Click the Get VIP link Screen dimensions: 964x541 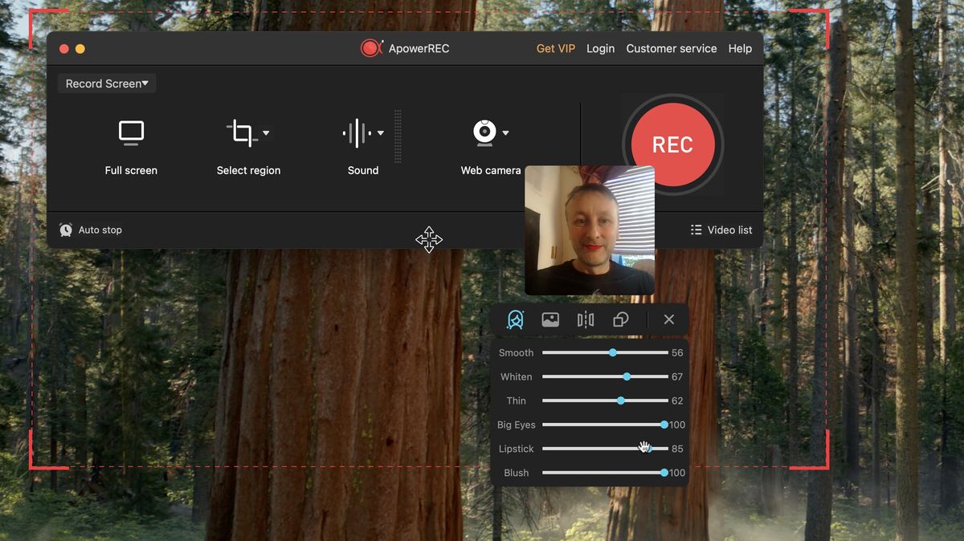point(556,48)
